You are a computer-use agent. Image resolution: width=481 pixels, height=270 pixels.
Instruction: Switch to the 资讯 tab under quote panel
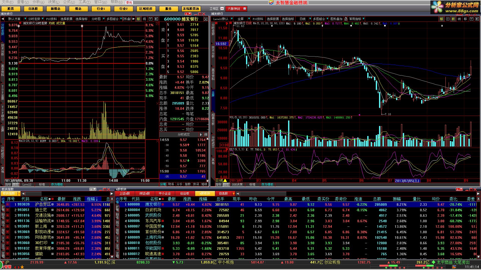(196, 184)
